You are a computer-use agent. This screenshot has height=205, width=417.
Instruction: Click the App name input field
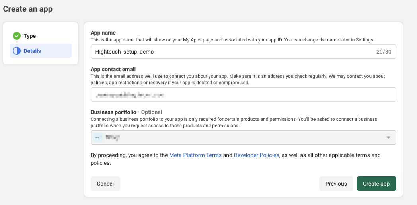pyautogui.click(x=244, y=52)
